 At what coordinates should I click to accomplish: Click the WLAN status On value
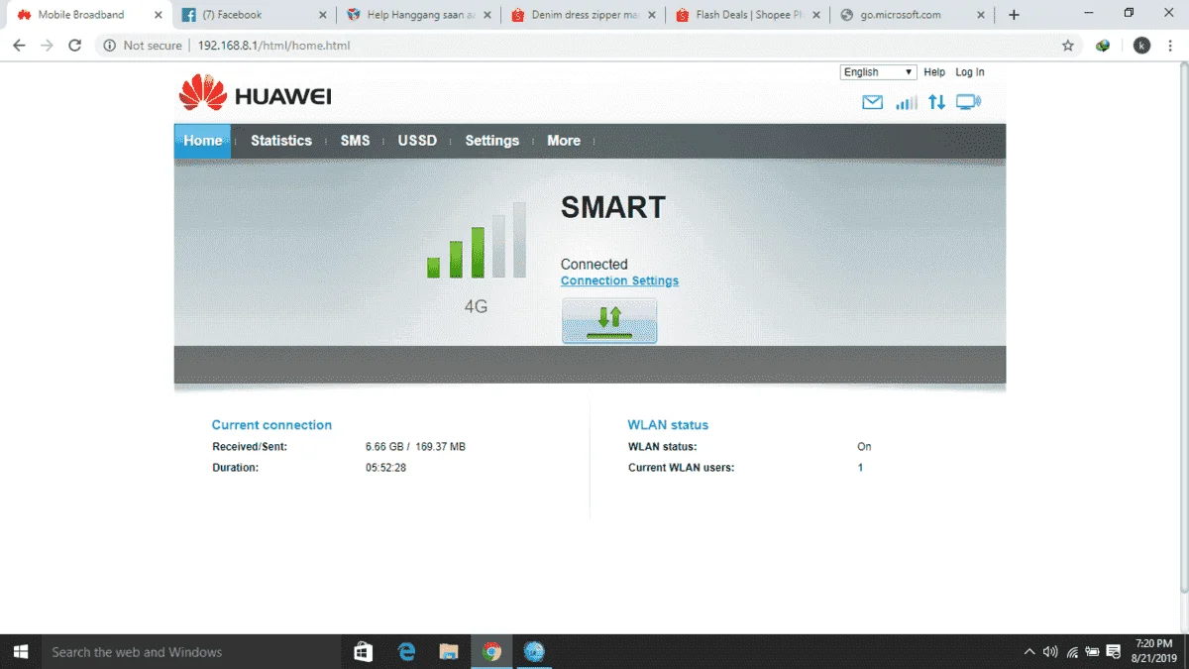864,447
